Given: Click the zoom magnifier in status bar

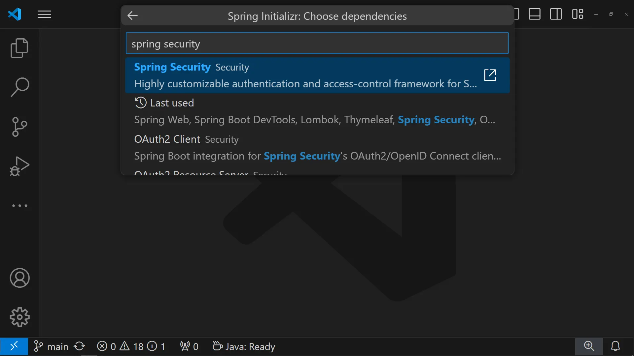Looking at the screenshot, I should [x=589, y=346].
